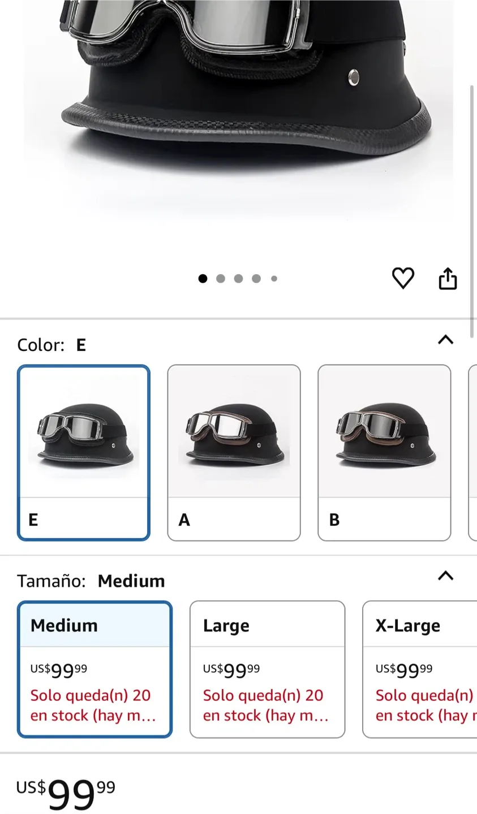Click the page scrollbar on right

(x=472, y=210)
